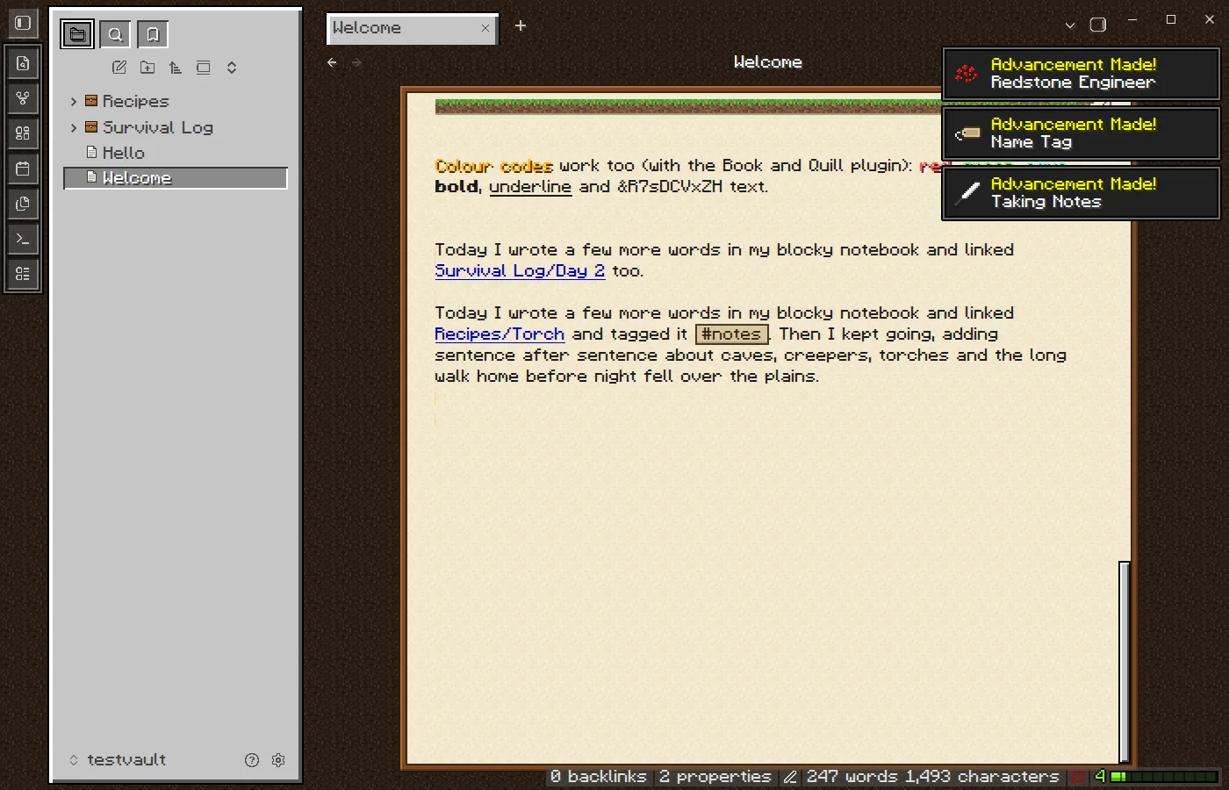Open the sort order menu in the explorer
1229x790 pixels.
tap(176, 68)
